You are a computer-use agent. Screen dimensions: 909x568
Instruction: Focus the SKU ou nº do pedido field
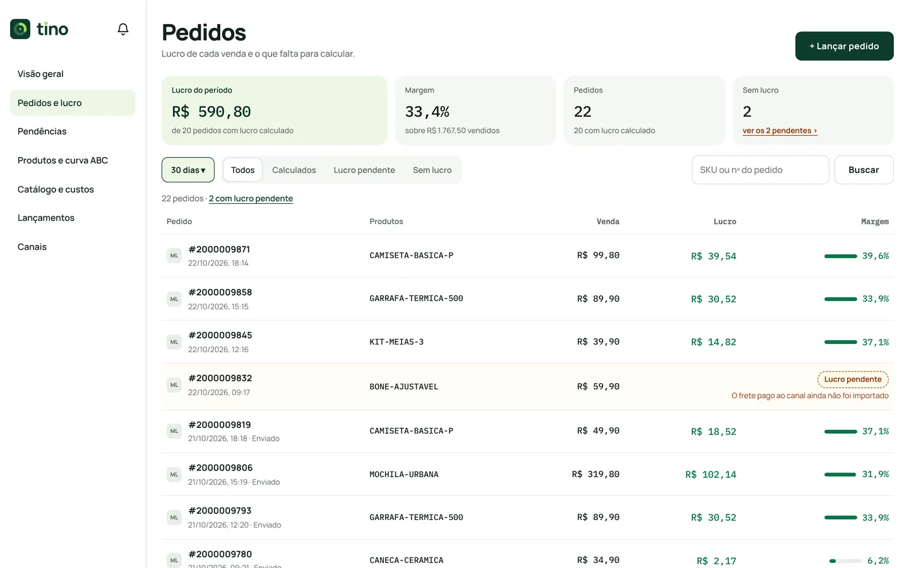pos(760,170)
